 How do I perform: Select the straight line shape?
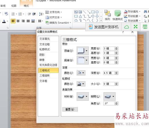(x=84, y=12)
